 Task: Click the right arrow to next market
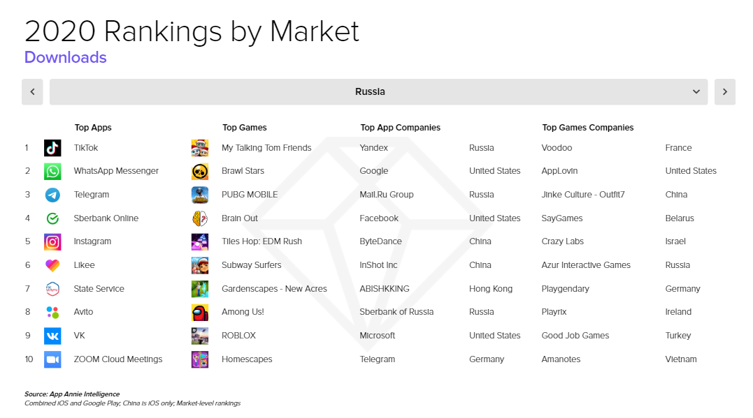(x=724, y=91)
